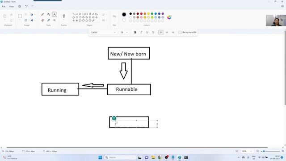Click the vertical scrollbar on canvas
The height and width of the screenshot is (161, 286).
coord(285,68)
